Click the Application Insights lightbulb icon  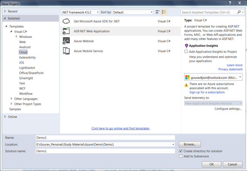pyautogui.click(x=186, y=46)
